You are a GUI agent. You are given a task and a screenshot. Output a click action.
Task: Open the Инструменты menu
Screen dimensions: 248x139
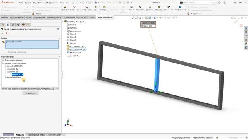point(52,3)
